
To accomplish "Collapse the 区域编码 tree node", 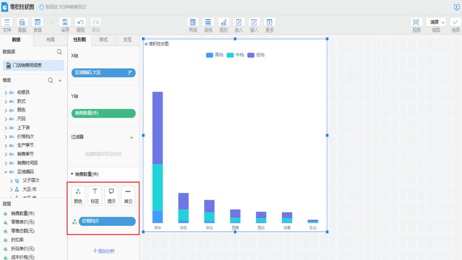I will point(6,172).
